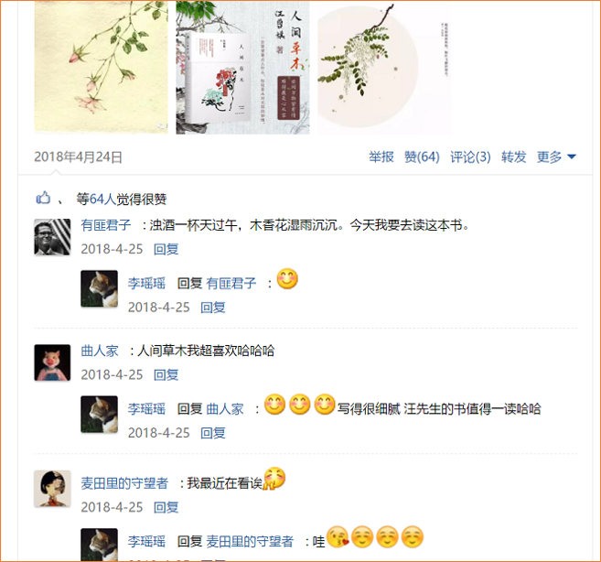The width and height of the screenshot is (601, 562).
Task: Open 麦田里的守望者 username link
Action: [x=124, y=483]
